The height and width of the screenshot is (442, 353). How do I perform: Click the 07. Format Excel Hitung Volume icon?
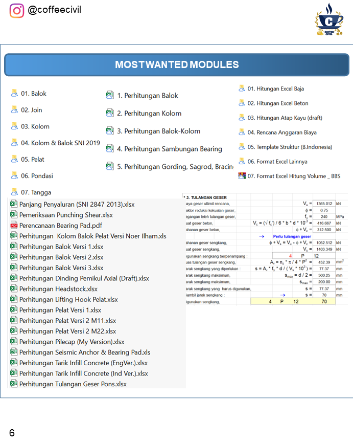pyautogui.click(x=242, y=176)
